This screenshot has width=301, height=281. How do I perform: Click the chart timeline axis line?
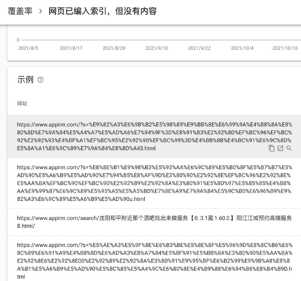(x=150, y=39)
